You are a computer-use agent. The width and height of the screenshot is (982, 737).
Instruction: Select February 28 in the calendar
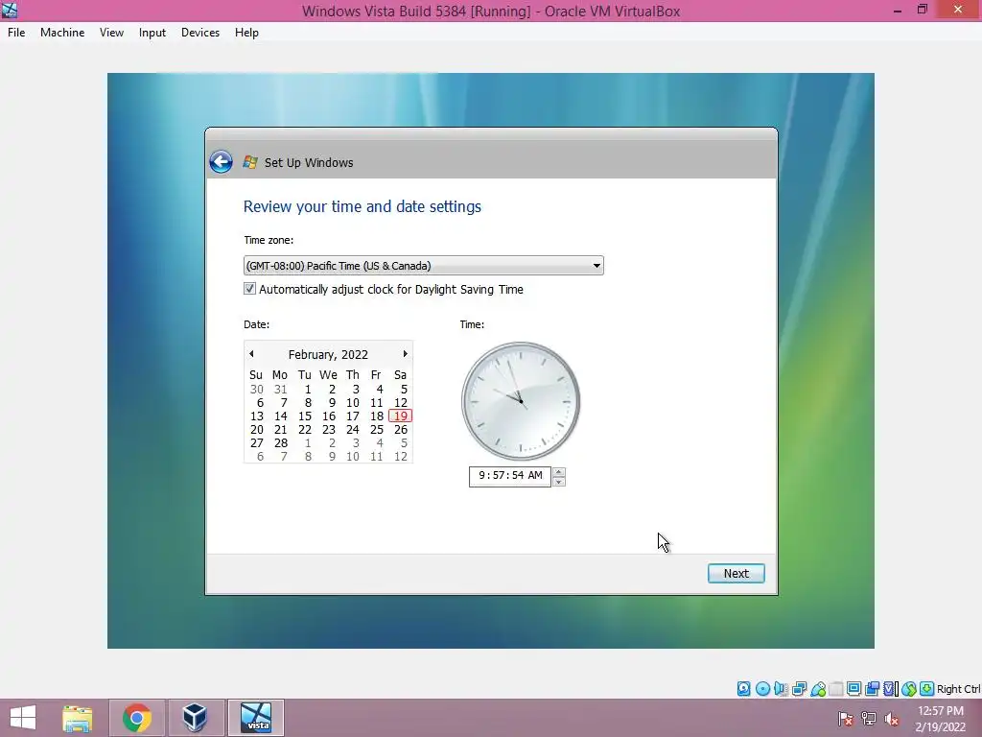tap(281, 443)
